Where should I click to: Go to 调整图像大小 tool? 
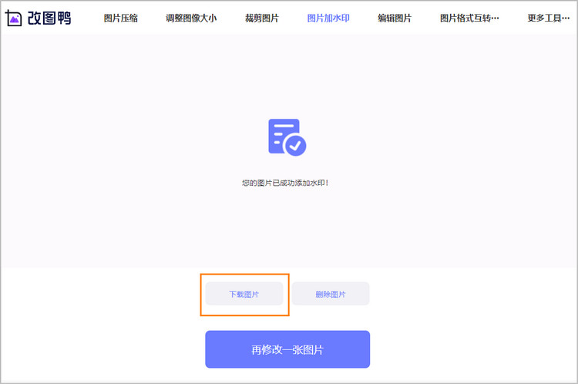point(191,18)
